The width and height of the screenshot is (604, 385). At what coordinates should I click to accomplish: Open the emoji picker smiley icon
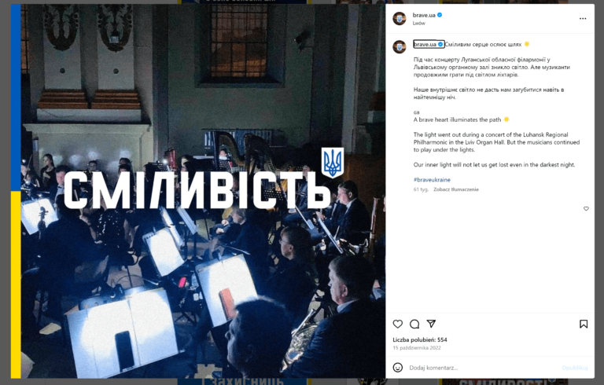[x=397, y=368]
